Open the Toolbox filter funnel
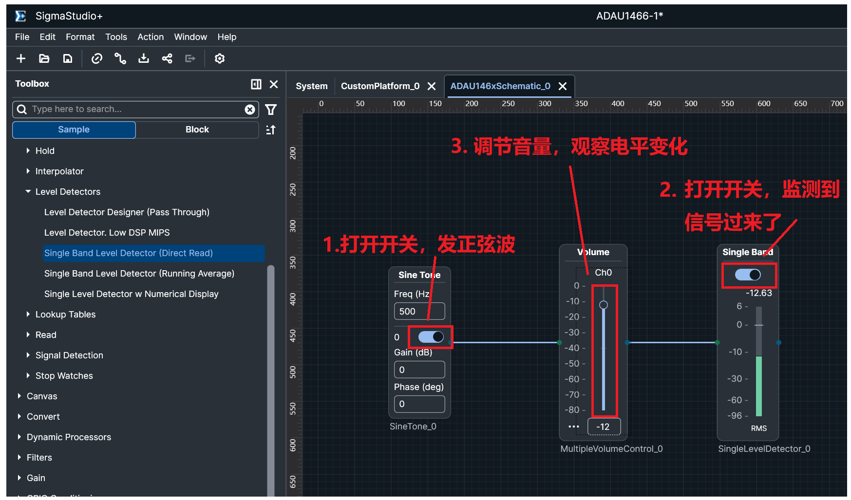851x500 pixels. (271, 110)
